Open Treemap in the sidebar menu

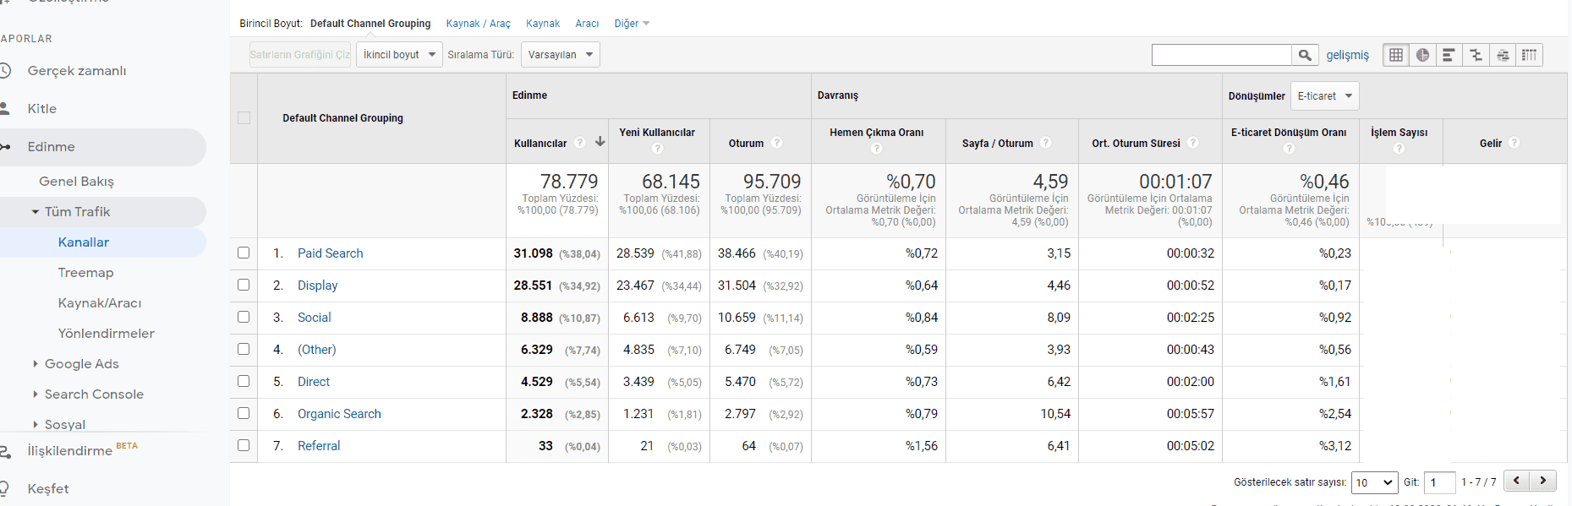(x=85, y=273)
